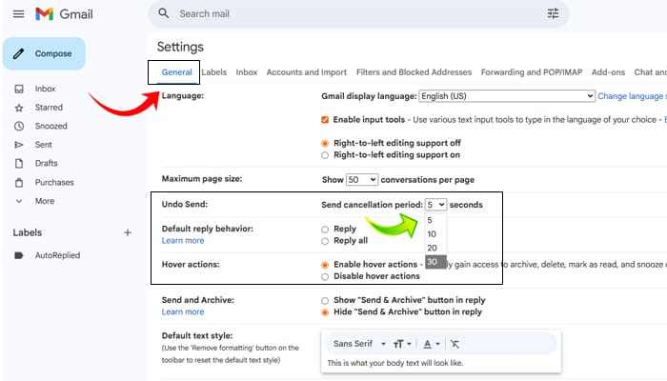Click the Gmail logo

64,14
